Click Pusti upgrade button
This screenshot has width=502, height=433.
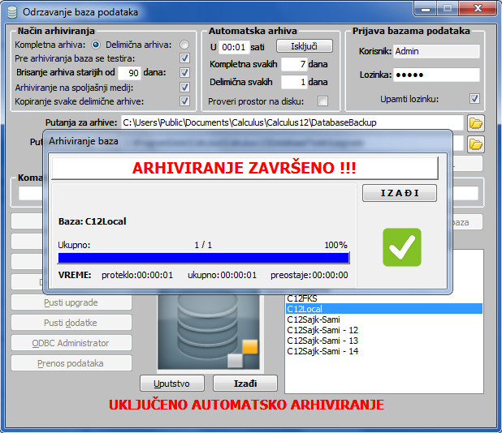pyautogui.click(x=71, y=302)
